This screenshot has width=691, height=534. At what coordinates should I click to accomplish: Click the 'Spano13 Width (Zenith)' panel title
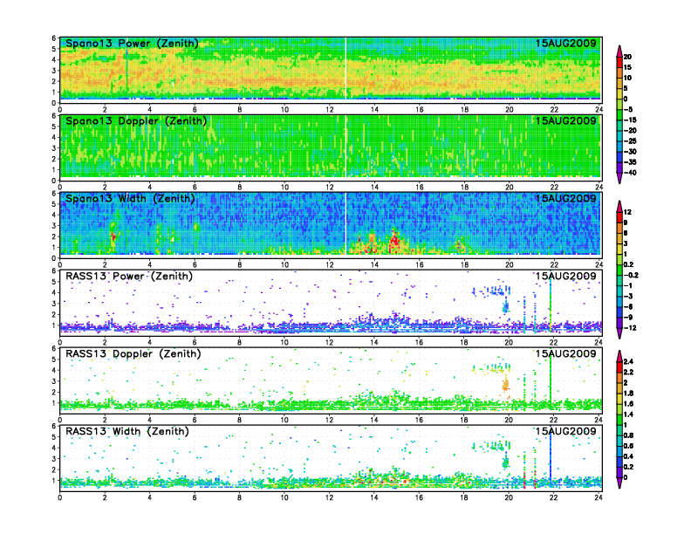tap(130, 198)
